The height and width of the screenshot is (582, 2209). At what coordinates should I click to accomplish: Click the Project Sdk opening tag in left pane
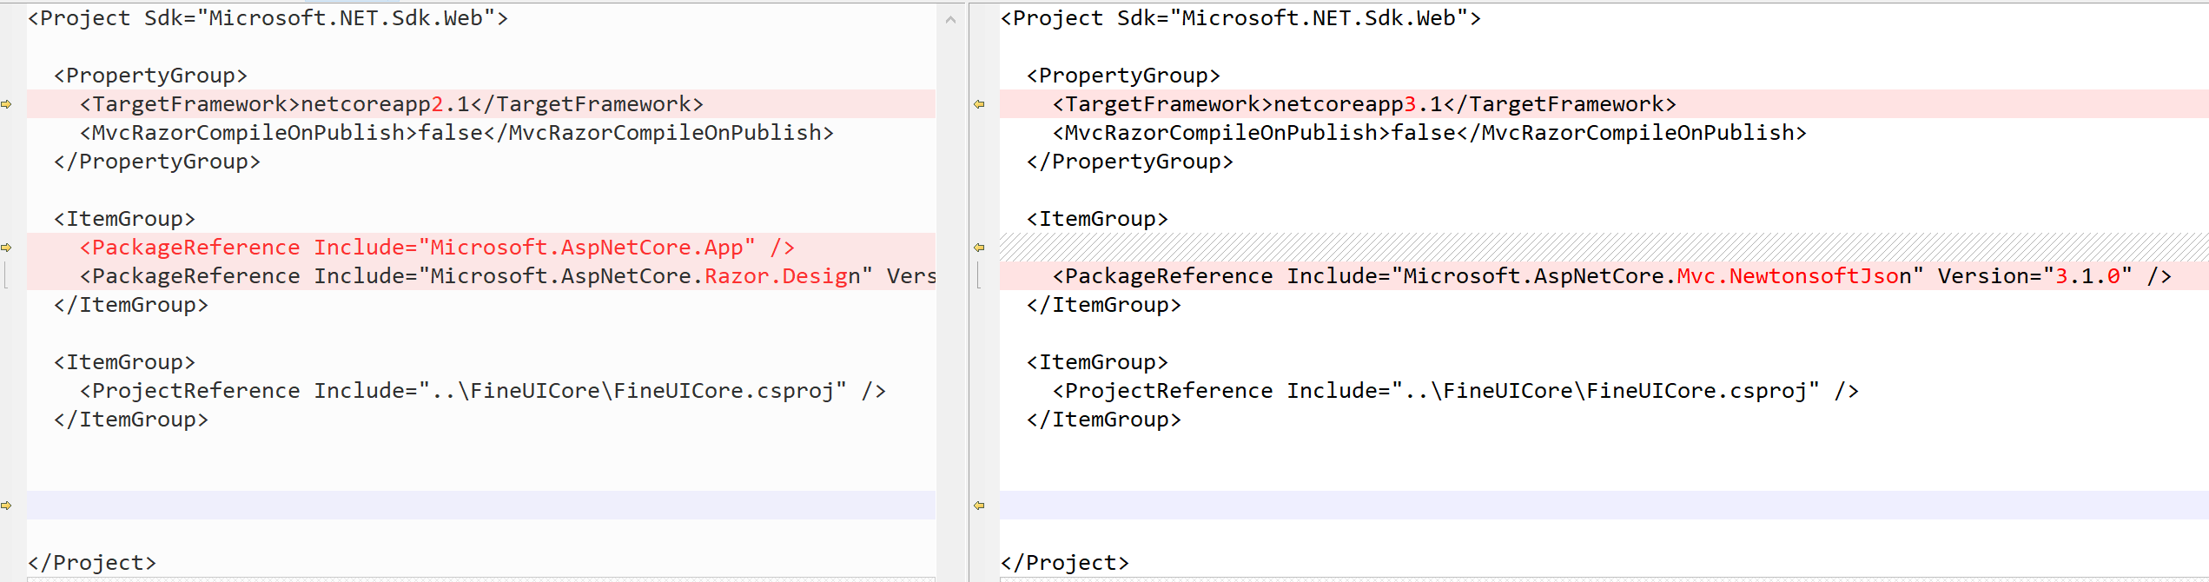point(268,18)
